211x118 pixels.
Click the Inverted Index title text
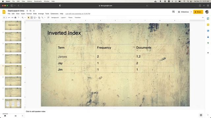click(x=64, y=33)
